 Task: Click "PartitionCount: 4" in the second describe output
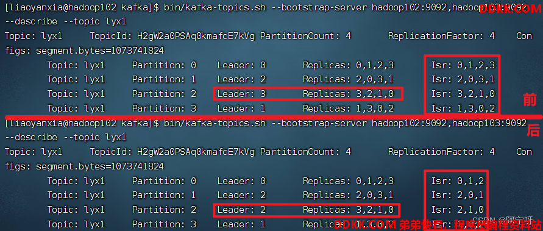305,151
